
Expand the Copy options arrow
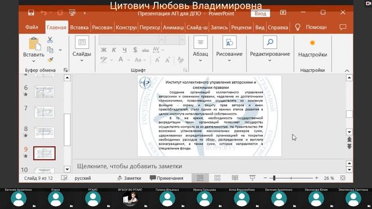click(60, 50)
